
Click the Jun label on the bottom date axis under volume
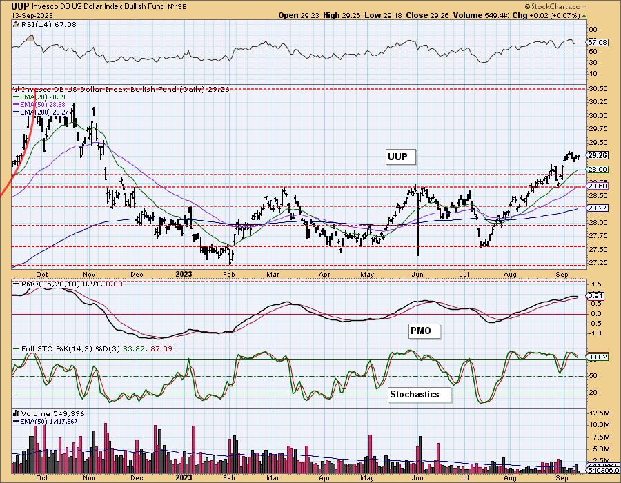[417, 478]
